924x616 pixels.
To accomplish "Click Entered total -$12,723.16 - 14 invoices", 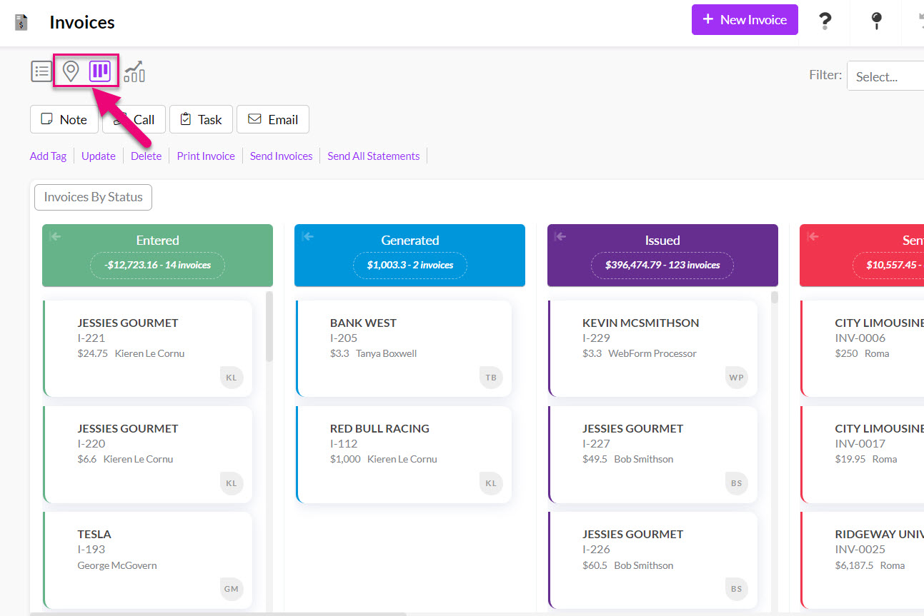I will [157, 265].
